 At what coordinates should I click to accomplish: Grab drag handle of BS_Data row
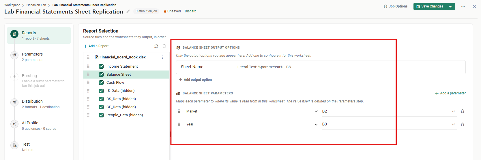pyautogui.click(x=88, y=99)
